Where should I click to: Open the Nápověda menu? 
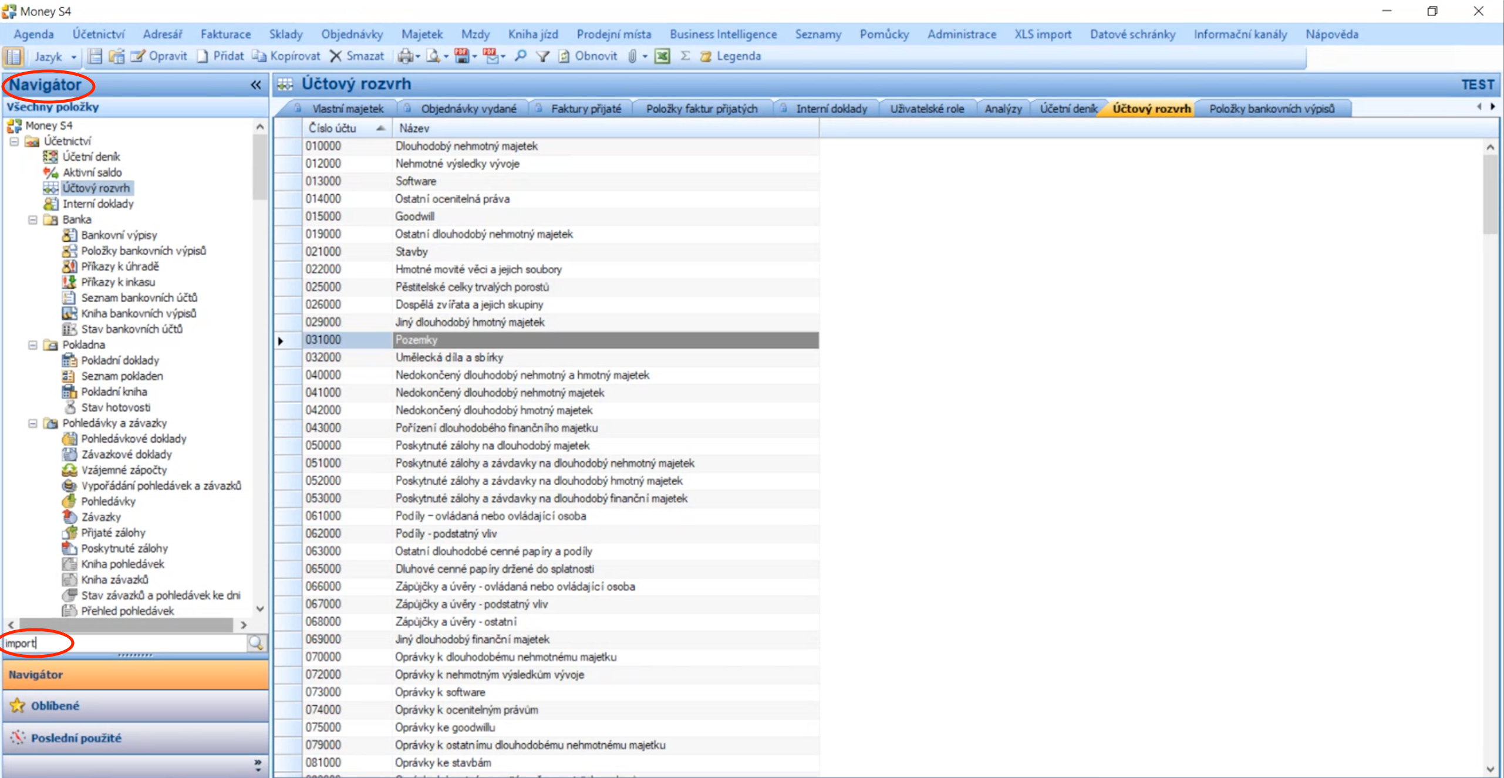click(x=1331, y=34)
